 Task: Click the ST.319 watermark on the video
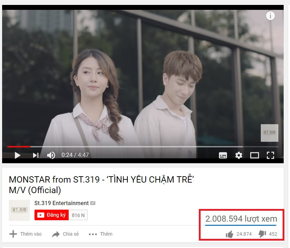[270, 133]
